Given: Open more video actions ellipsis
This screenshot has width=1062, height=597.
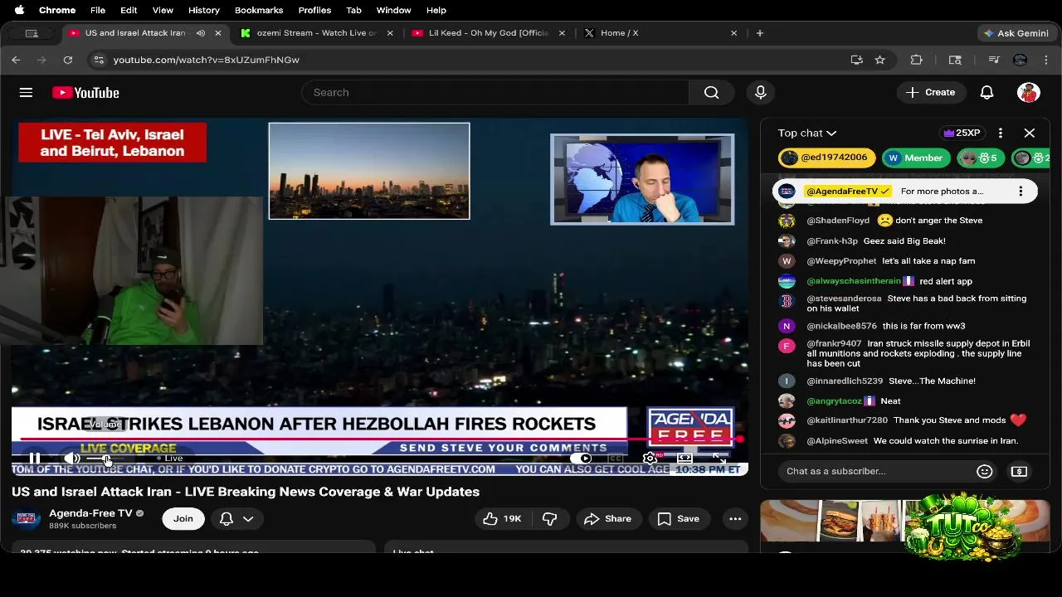Looking at the screenshot, I should coord(735,518).
